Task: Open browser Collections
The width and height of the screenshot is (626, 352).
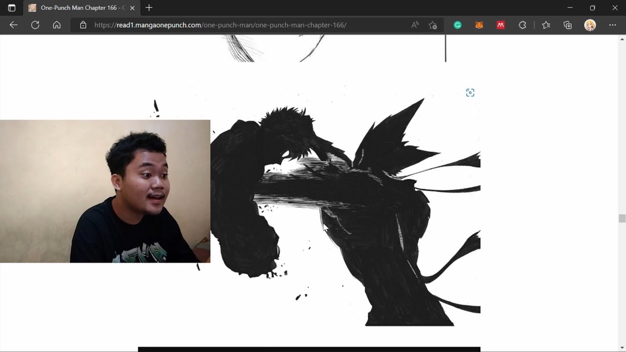Action: (x=568, y=25)
